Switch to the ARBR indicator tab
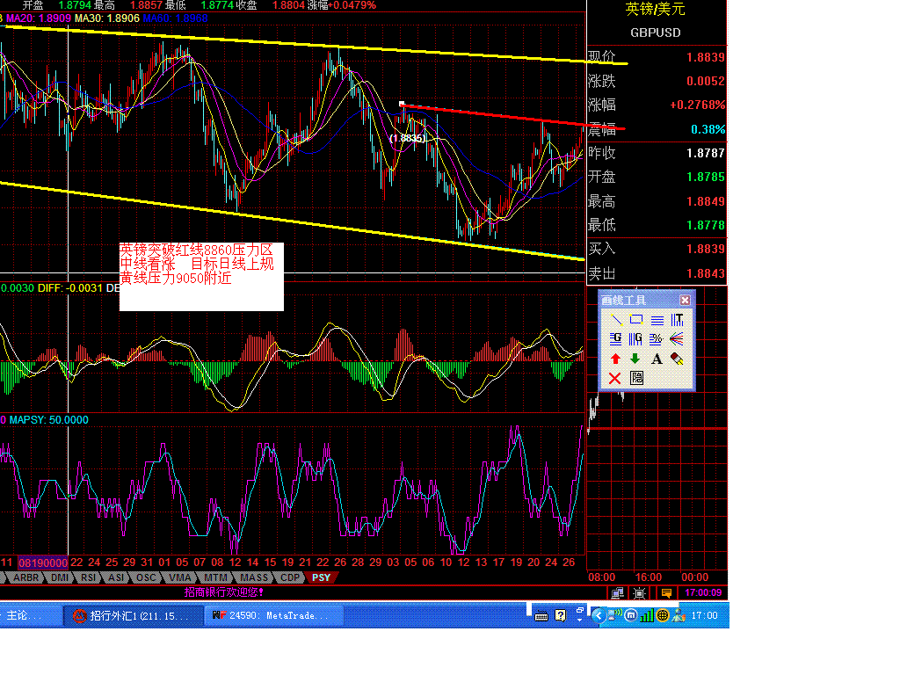900x675 pixels. click(x=26, y=577)
